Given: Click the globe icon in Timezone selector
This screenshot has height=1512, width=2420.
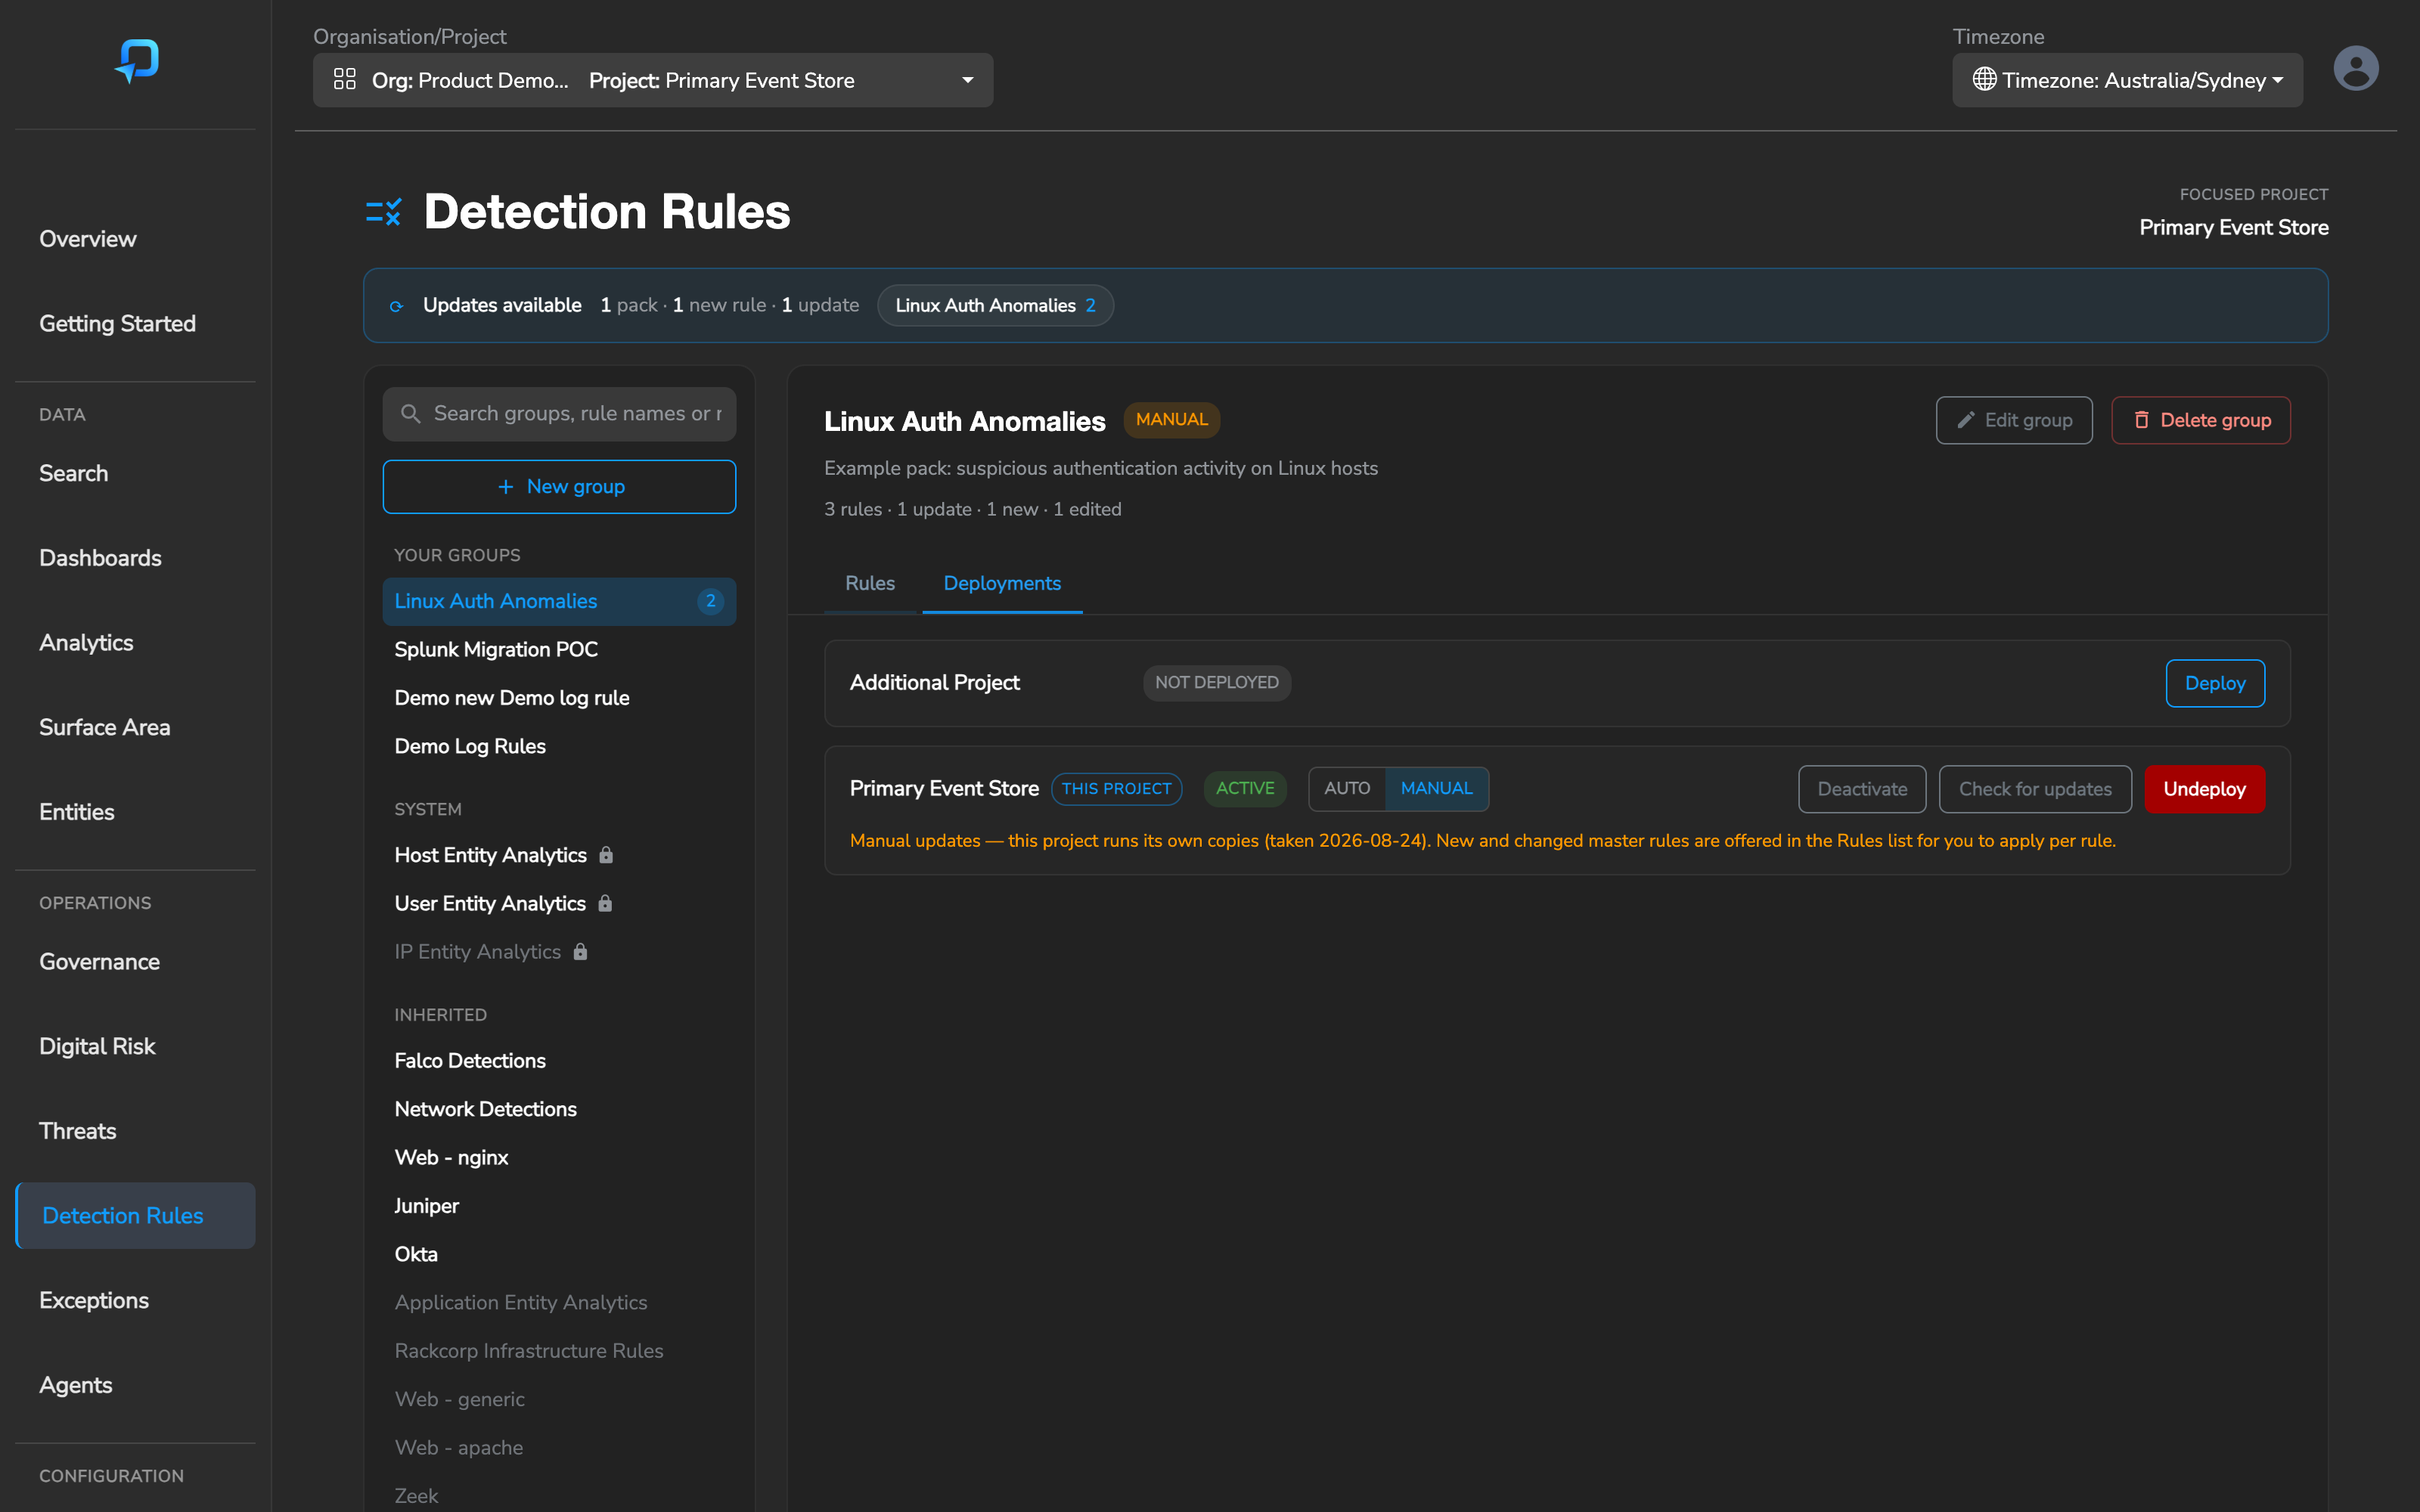Looking at the screenshot, I should point(1984,80).
